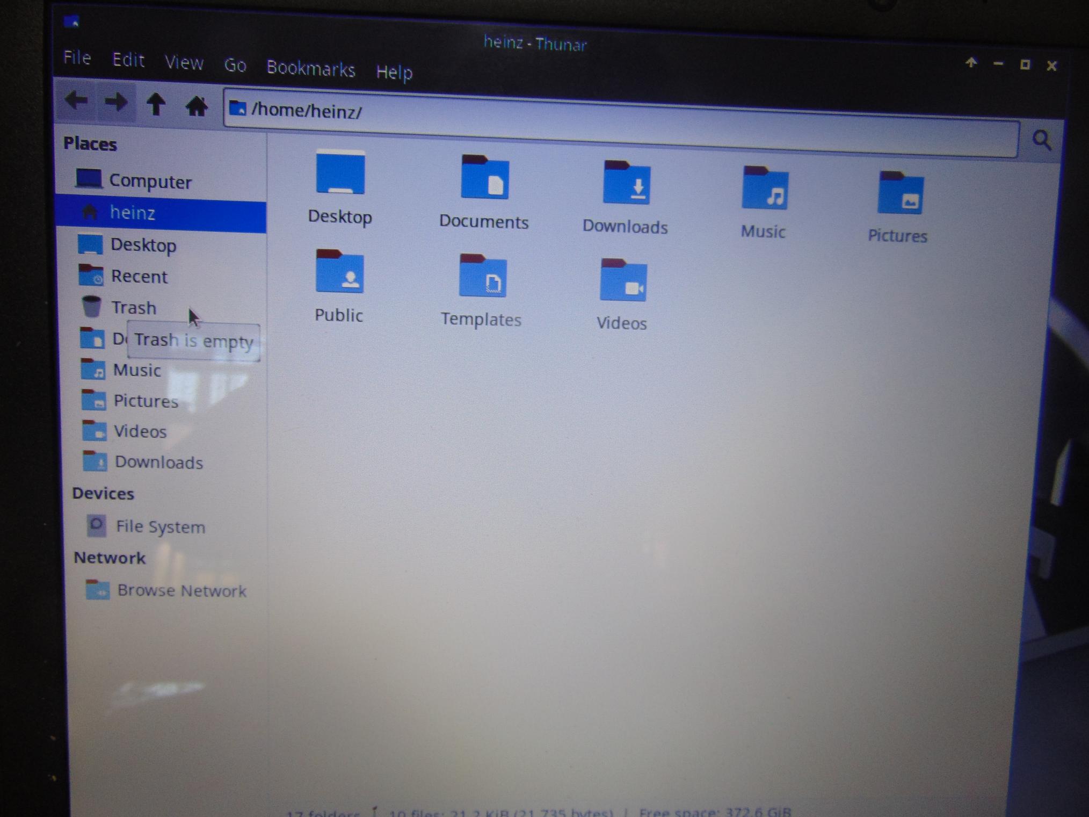Open the File menu
The image size is (1089, 817).
tap(77, 57)
